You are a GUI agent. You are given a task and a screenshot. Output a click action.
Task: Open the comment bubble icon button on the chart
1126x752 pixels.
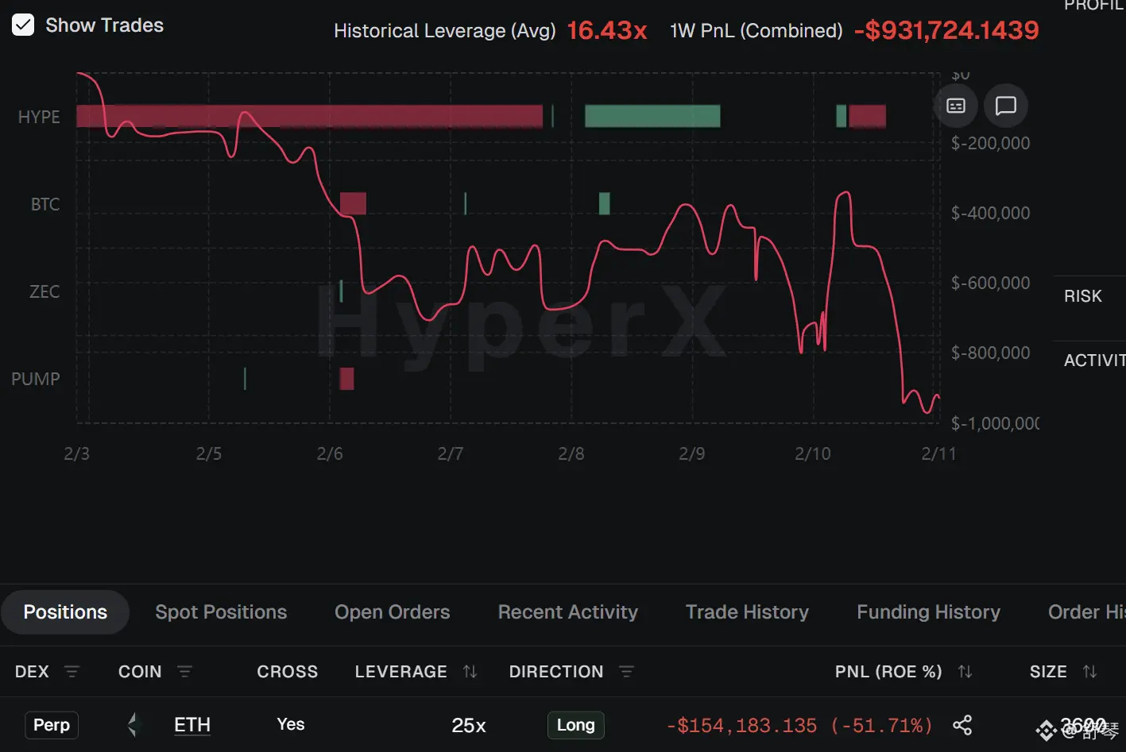click(x=1006, y=106)
